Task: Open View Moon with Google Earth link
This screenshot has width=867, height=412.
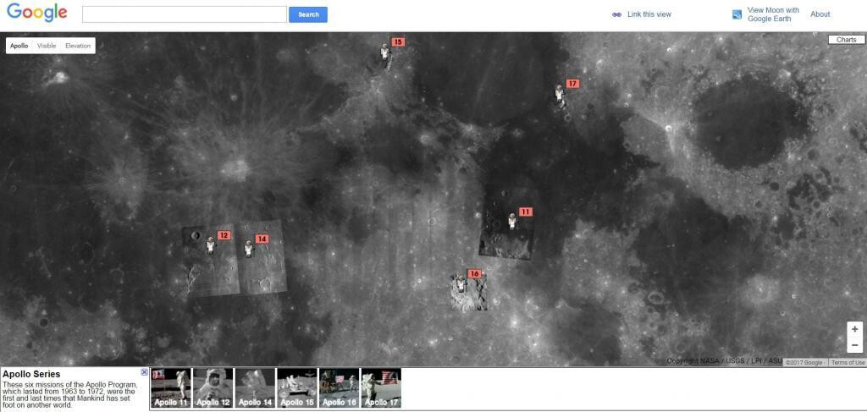Action: [773, 14]
